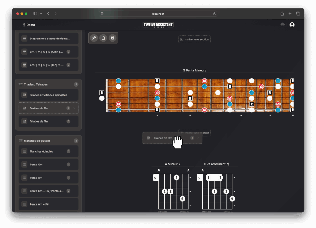This screenshot has height=228, width=316.
Task: Click the localhost address bar
Action: click(158, 14)
